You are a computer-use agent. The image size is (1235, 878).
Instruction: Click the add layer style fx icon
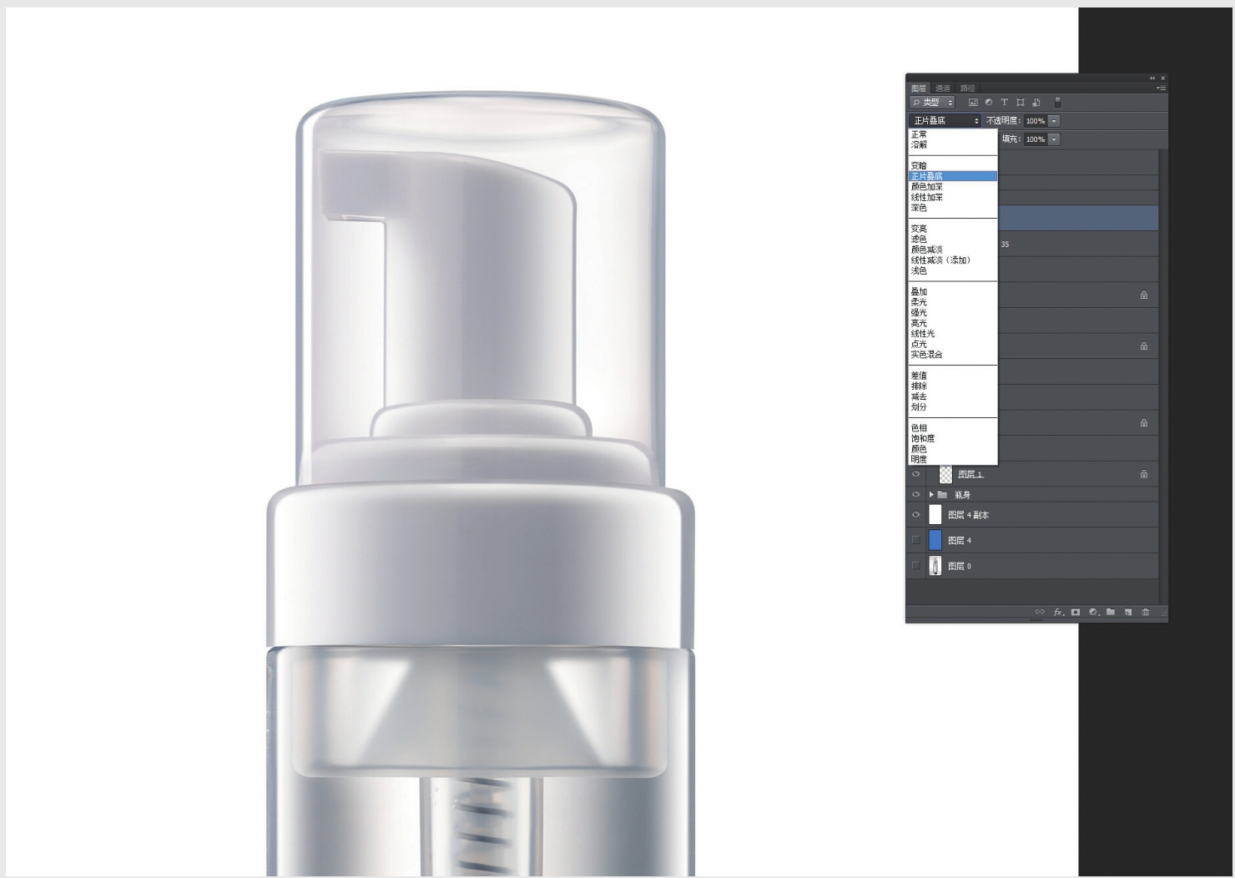1058,612
